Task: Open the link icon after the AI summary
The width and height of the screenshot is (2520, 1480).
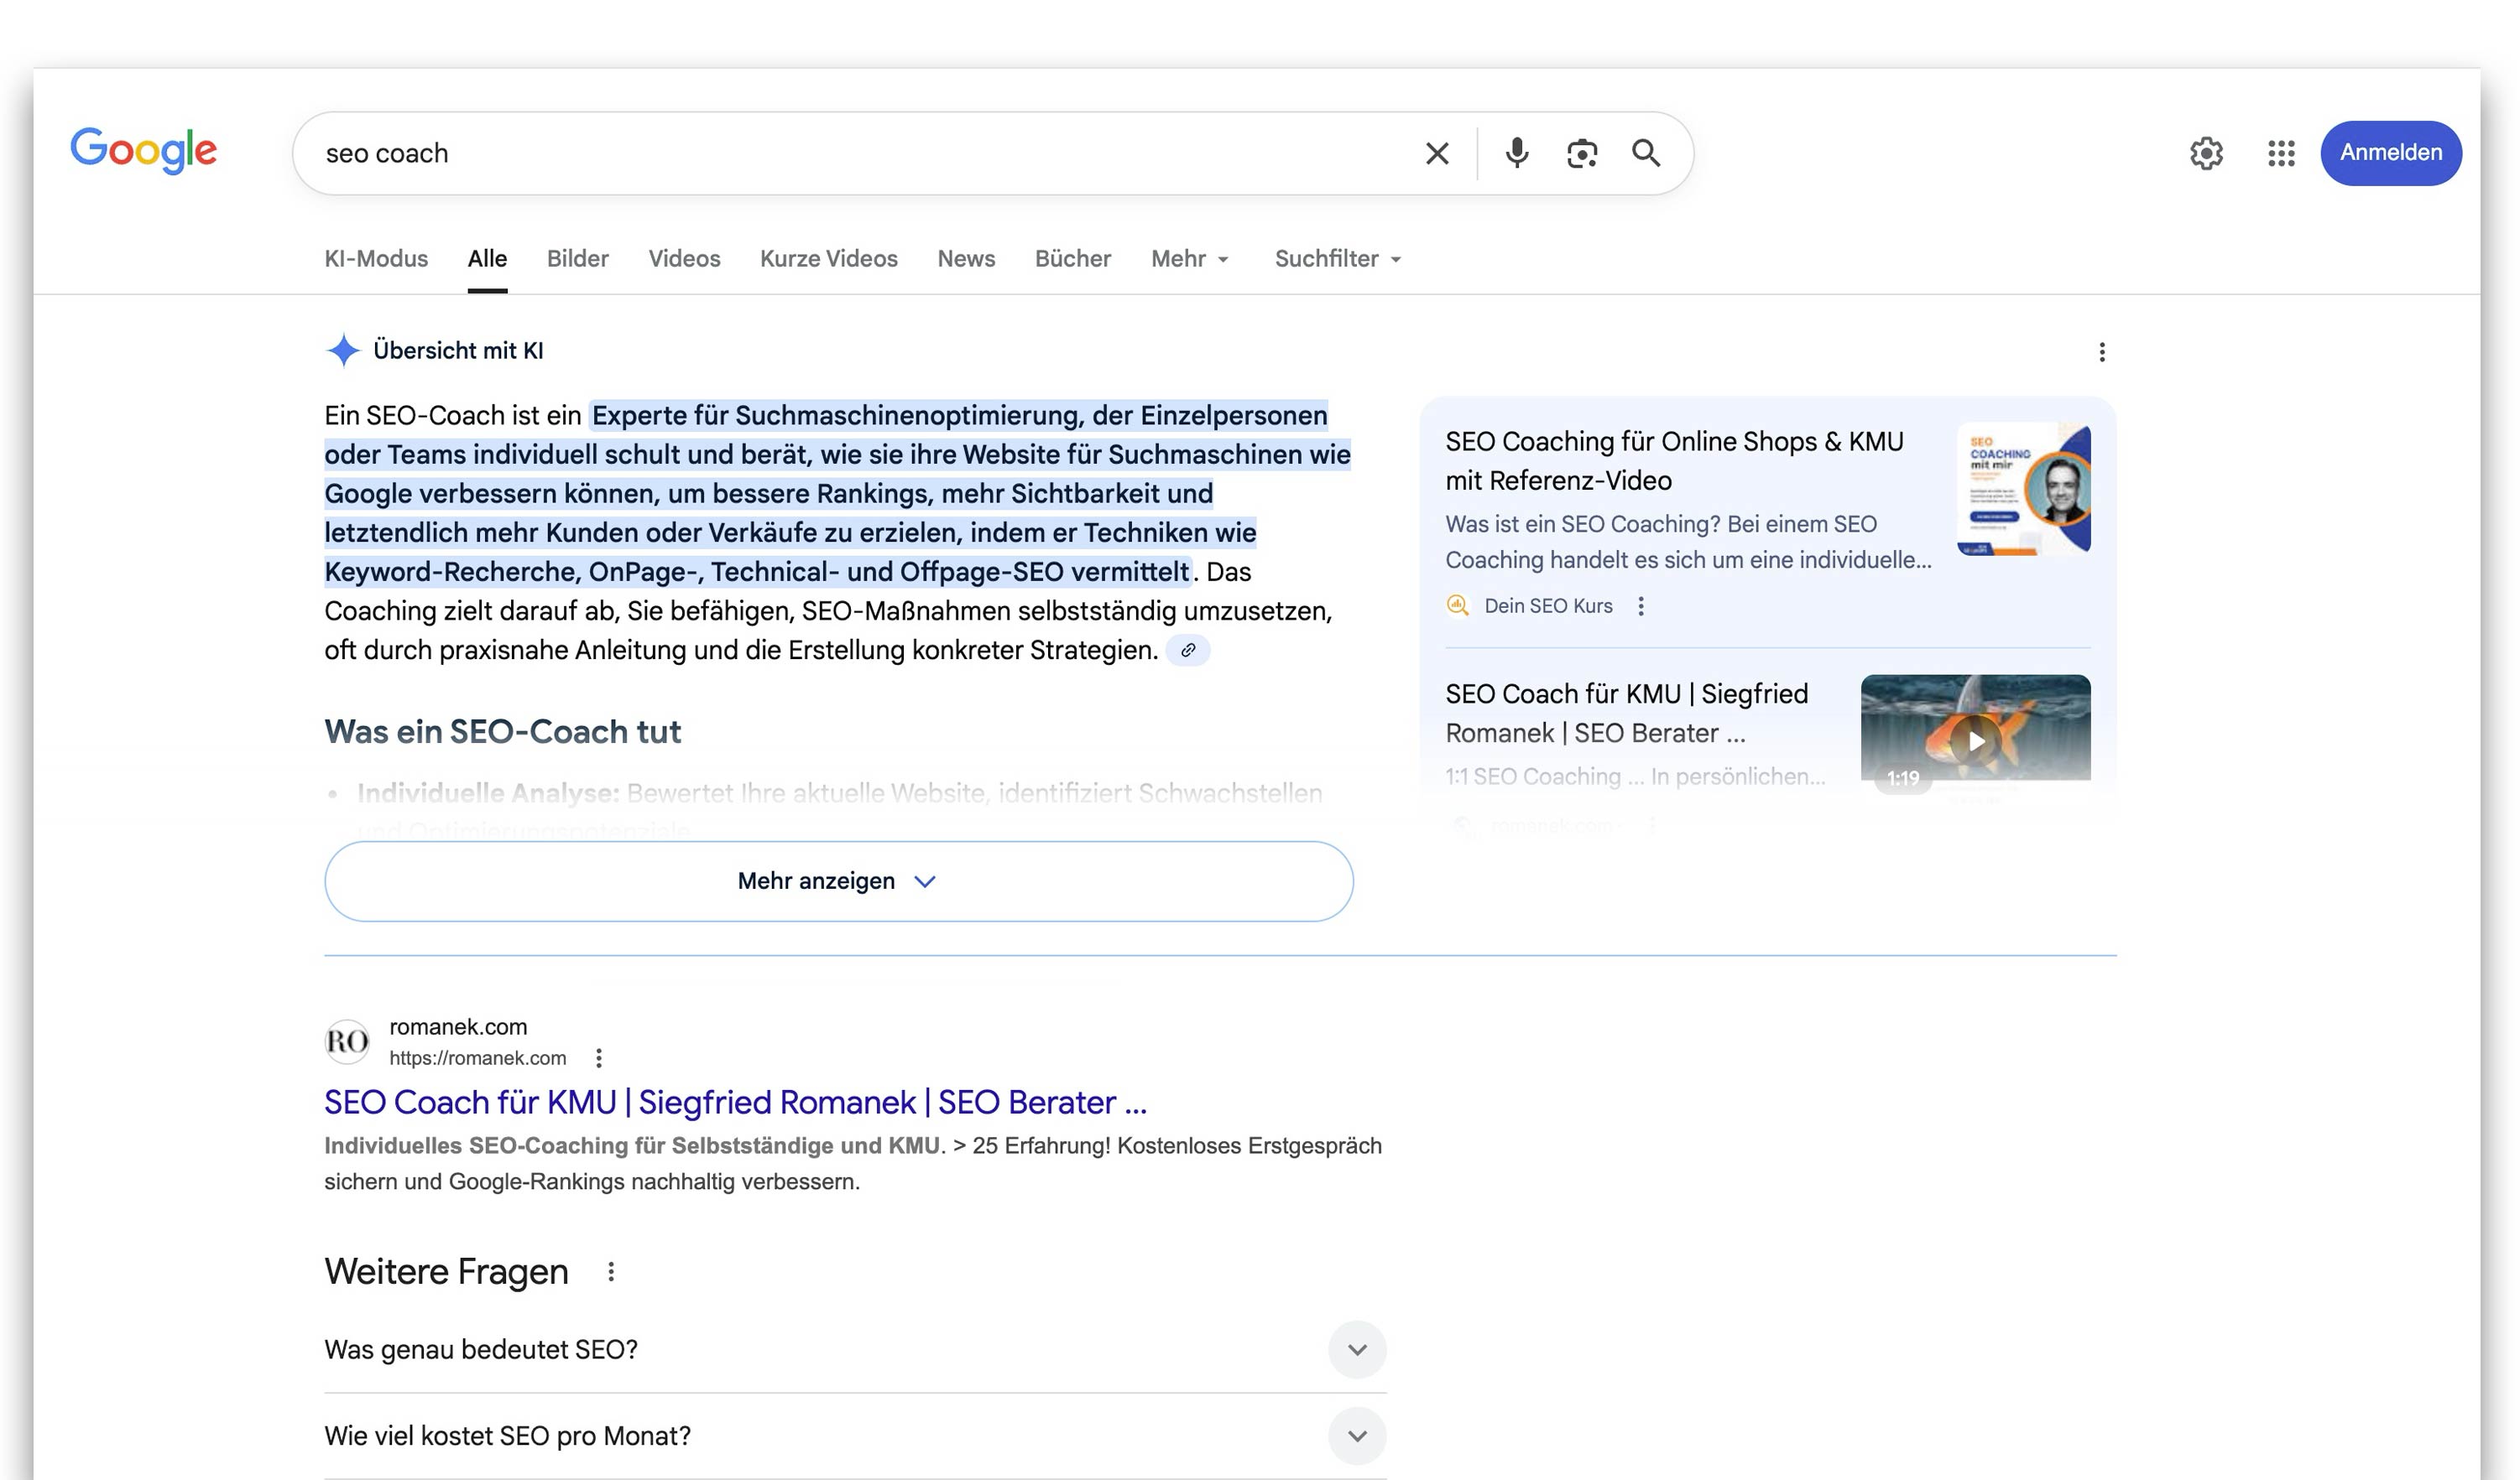Action: [x=1190, y=651]
